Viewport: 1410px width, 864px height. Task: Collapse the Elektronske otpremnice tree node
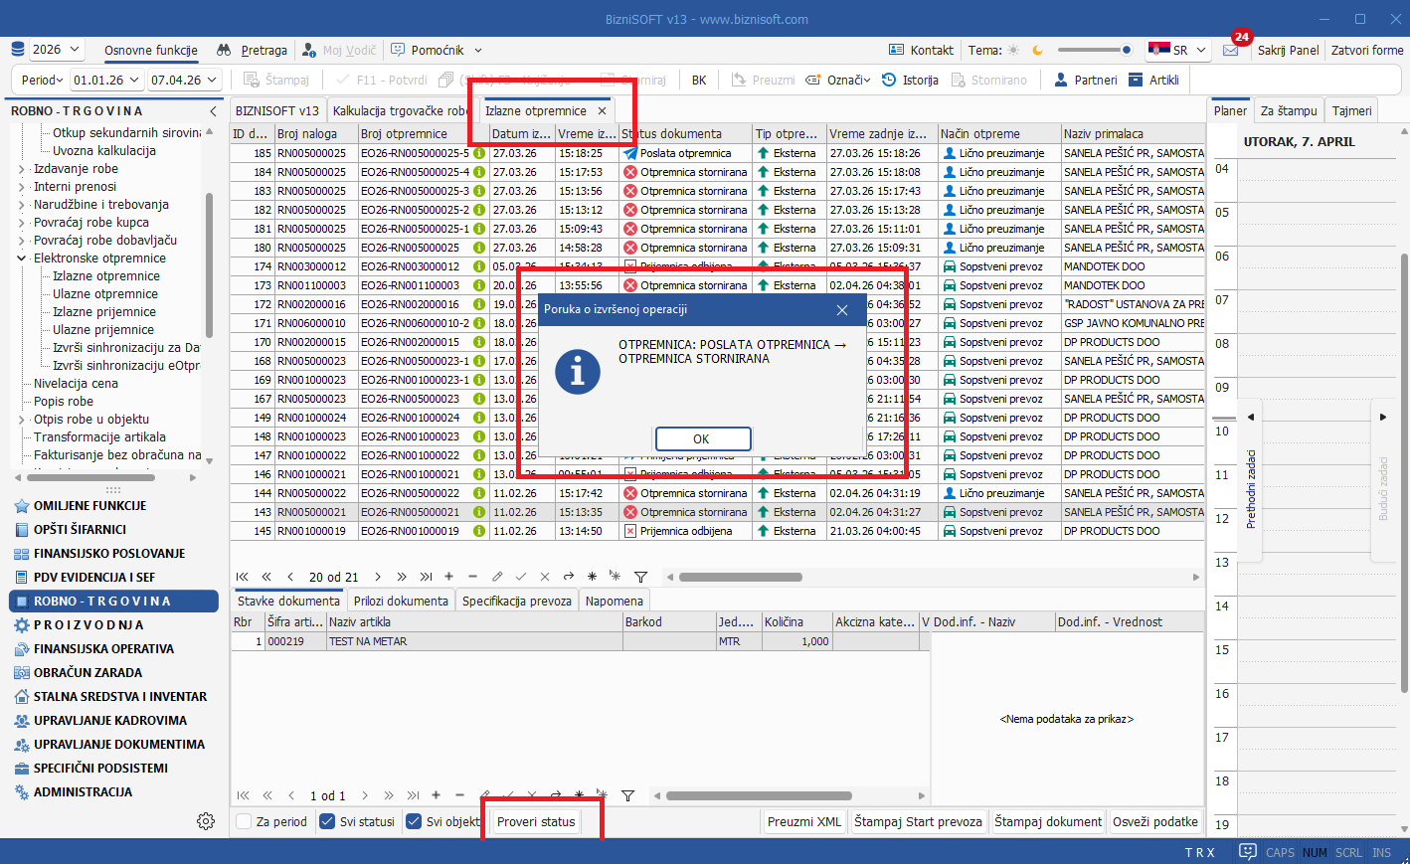click(x=22, y=259)
